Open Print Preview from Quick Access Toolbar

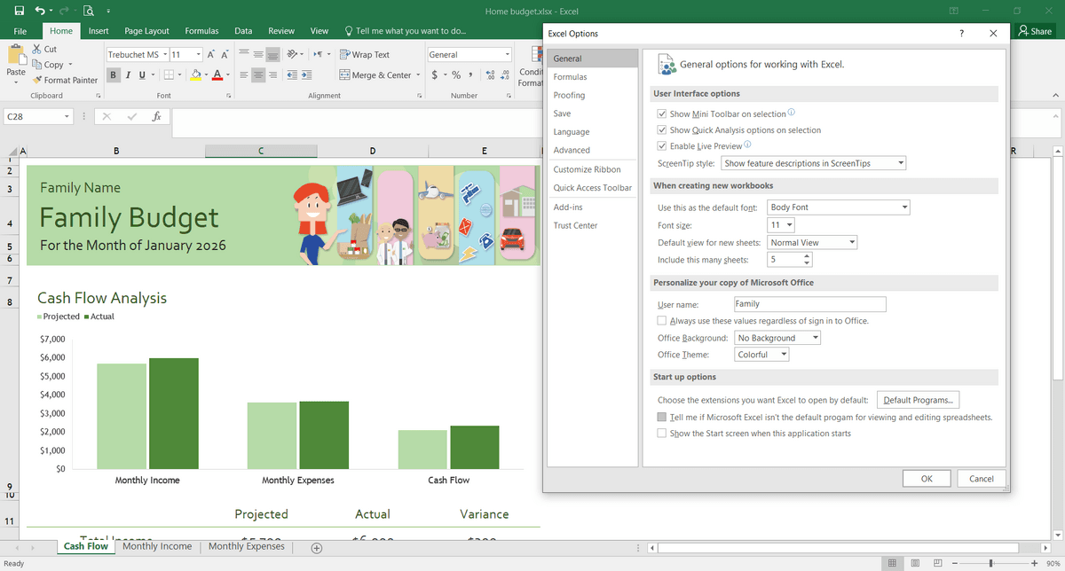click(x=88, y=11)
